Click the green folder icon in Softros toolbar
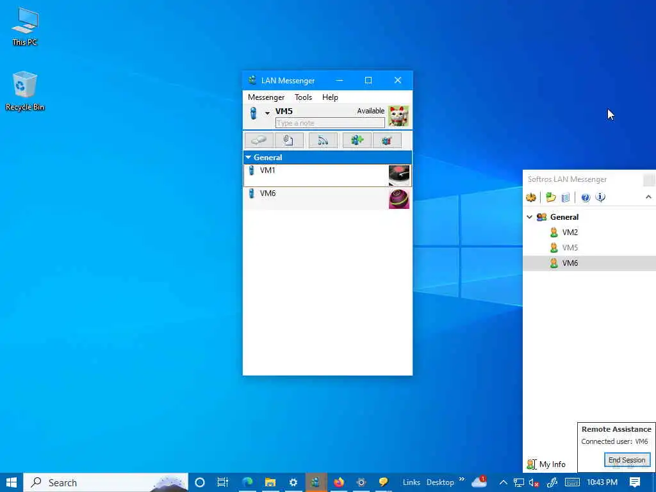 (550, 197)
